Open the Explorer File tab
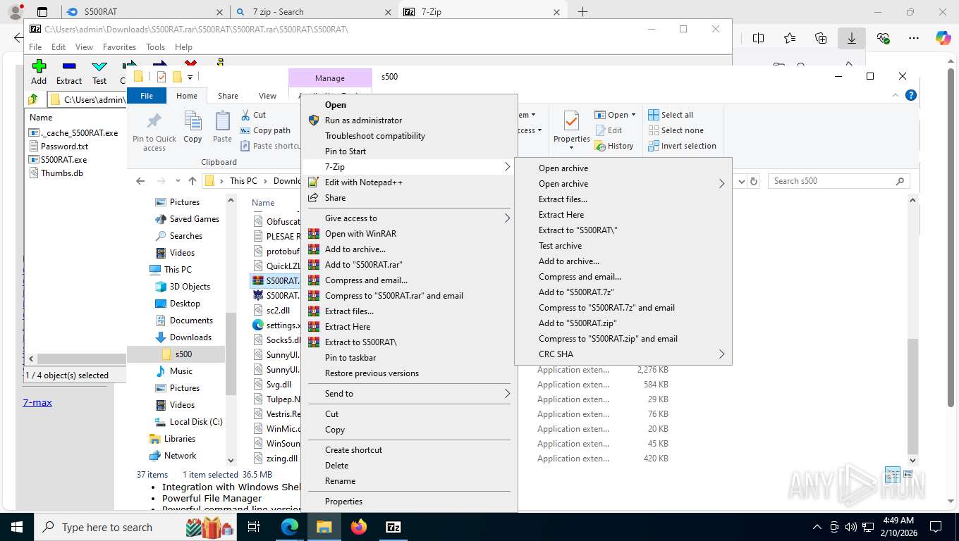The width and height of the screenshot is (959, 541). [147, 96]
